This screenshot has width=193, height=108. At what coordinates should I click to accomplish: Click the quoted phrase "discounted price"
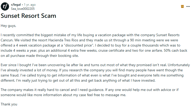tap(78, 44)
